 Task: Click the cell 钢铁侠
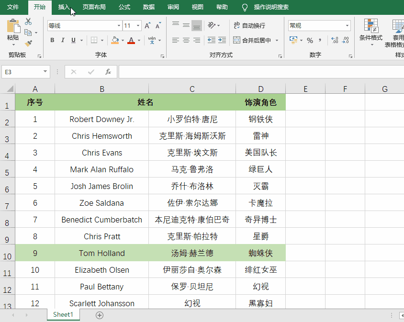(x=260, y=119)
